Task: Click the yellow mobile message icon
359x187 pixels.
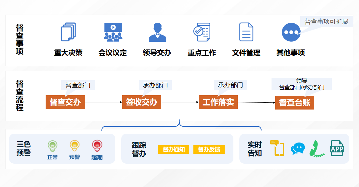Action: point(277,148)
